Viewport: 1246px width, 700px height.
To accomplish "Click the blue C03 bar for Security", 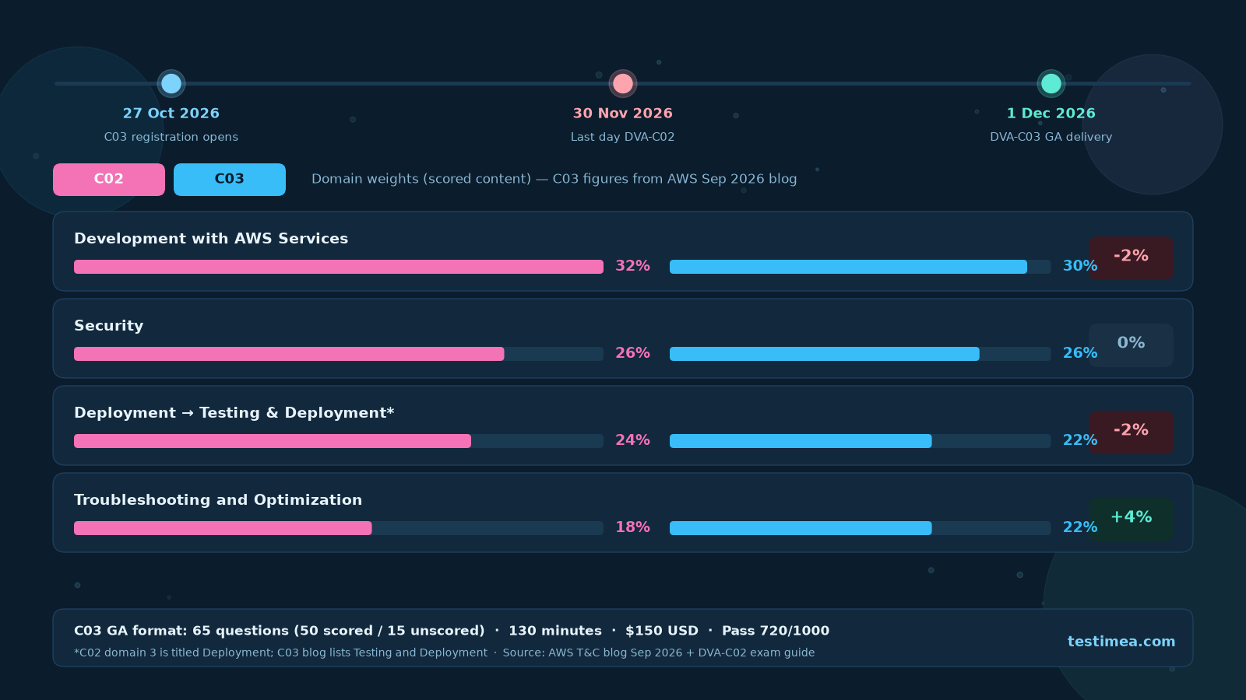I will coord(825,354).
